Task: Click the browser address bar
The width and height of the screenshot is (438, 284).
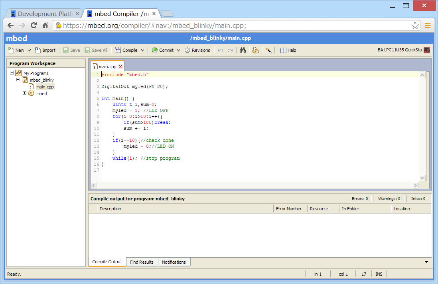Action: [236, 25]
